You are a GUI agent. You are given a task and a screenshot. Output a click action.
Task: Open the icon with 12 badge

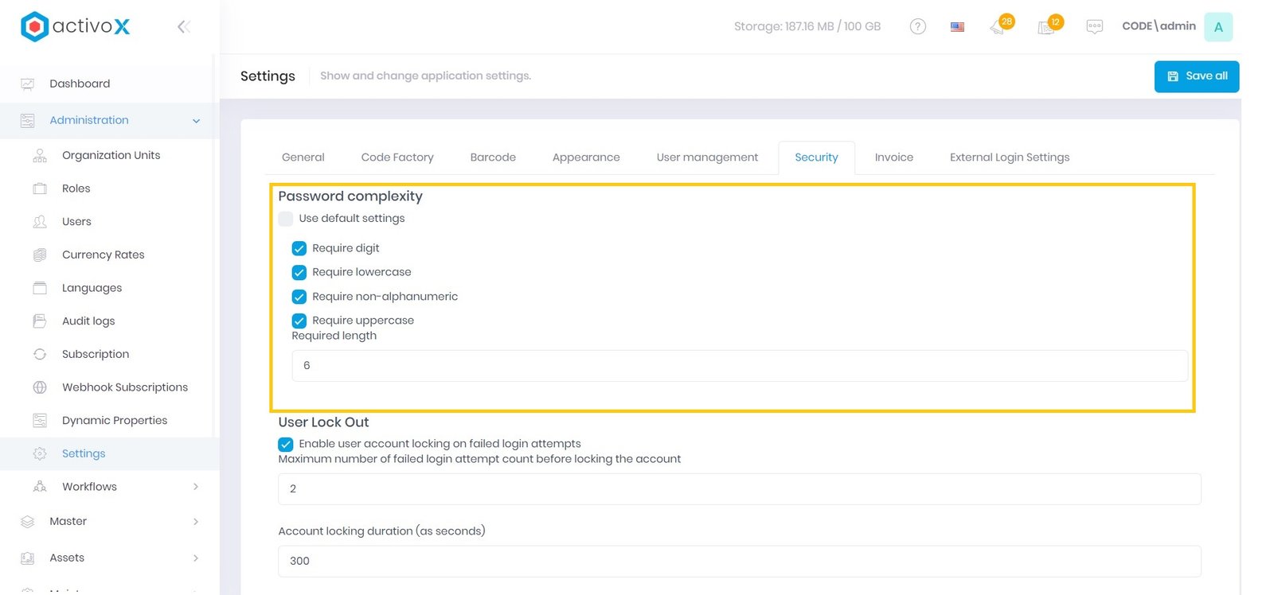[x=1047, y=26]
